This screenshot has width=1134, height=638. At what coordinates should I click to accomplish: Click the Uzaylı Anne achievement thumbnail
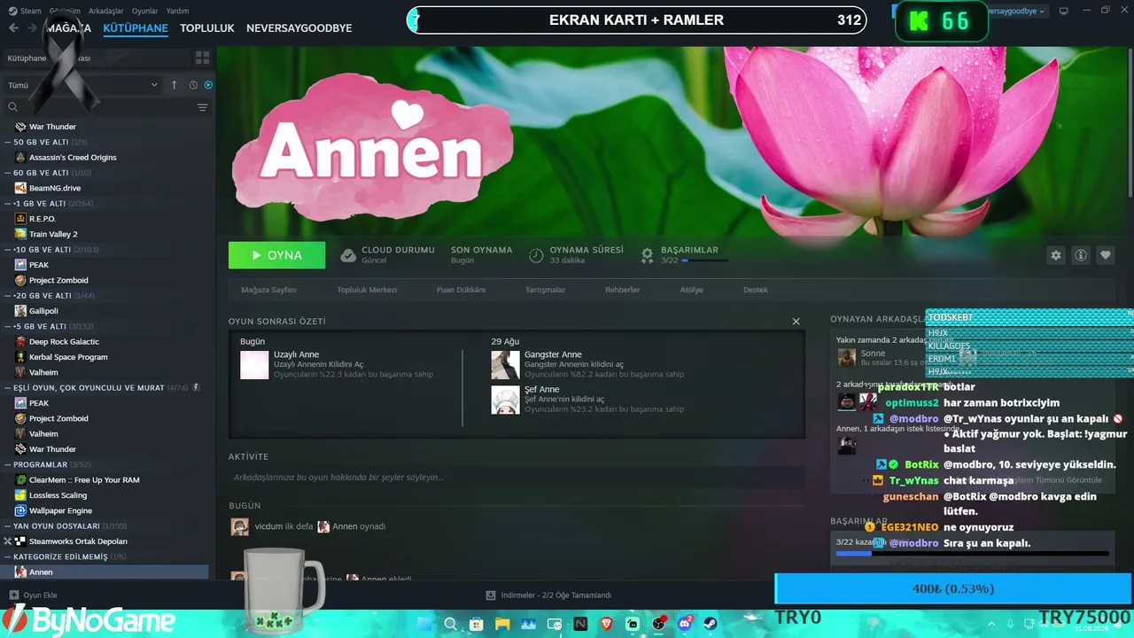pyautogui.click(x=254, y=364)
